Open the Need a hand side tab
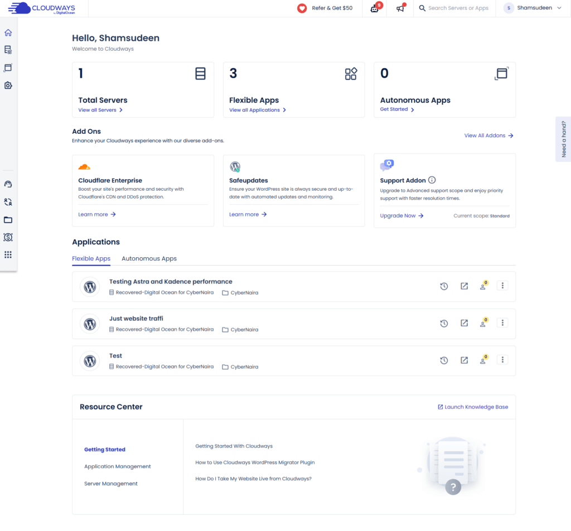 [563, 139]
